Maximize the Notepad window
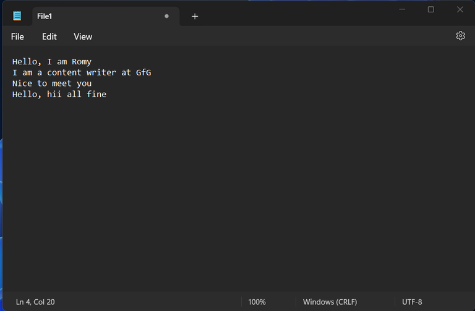This screenshot has width=475, height=311. pyautogui.click(x=430, y=9)
